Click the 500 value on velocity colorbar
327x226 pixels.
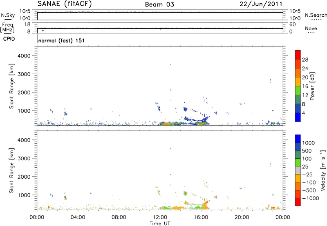pos(307,151)
